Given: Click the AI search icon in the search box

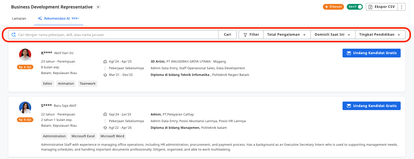Looking at the screenshot, I should click(13, 35).
